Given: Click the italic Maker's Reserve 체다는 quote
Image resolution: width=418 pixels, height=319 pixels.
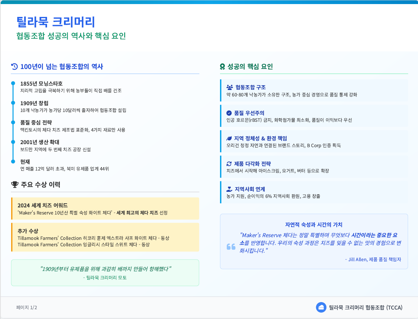Looking at the screenshot, I should click(320, 243).
